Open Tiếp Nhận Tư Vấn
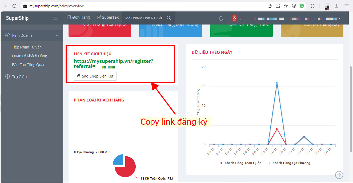Image resolution: width=353 pixels, height=183 pixels. click(27, 47)
